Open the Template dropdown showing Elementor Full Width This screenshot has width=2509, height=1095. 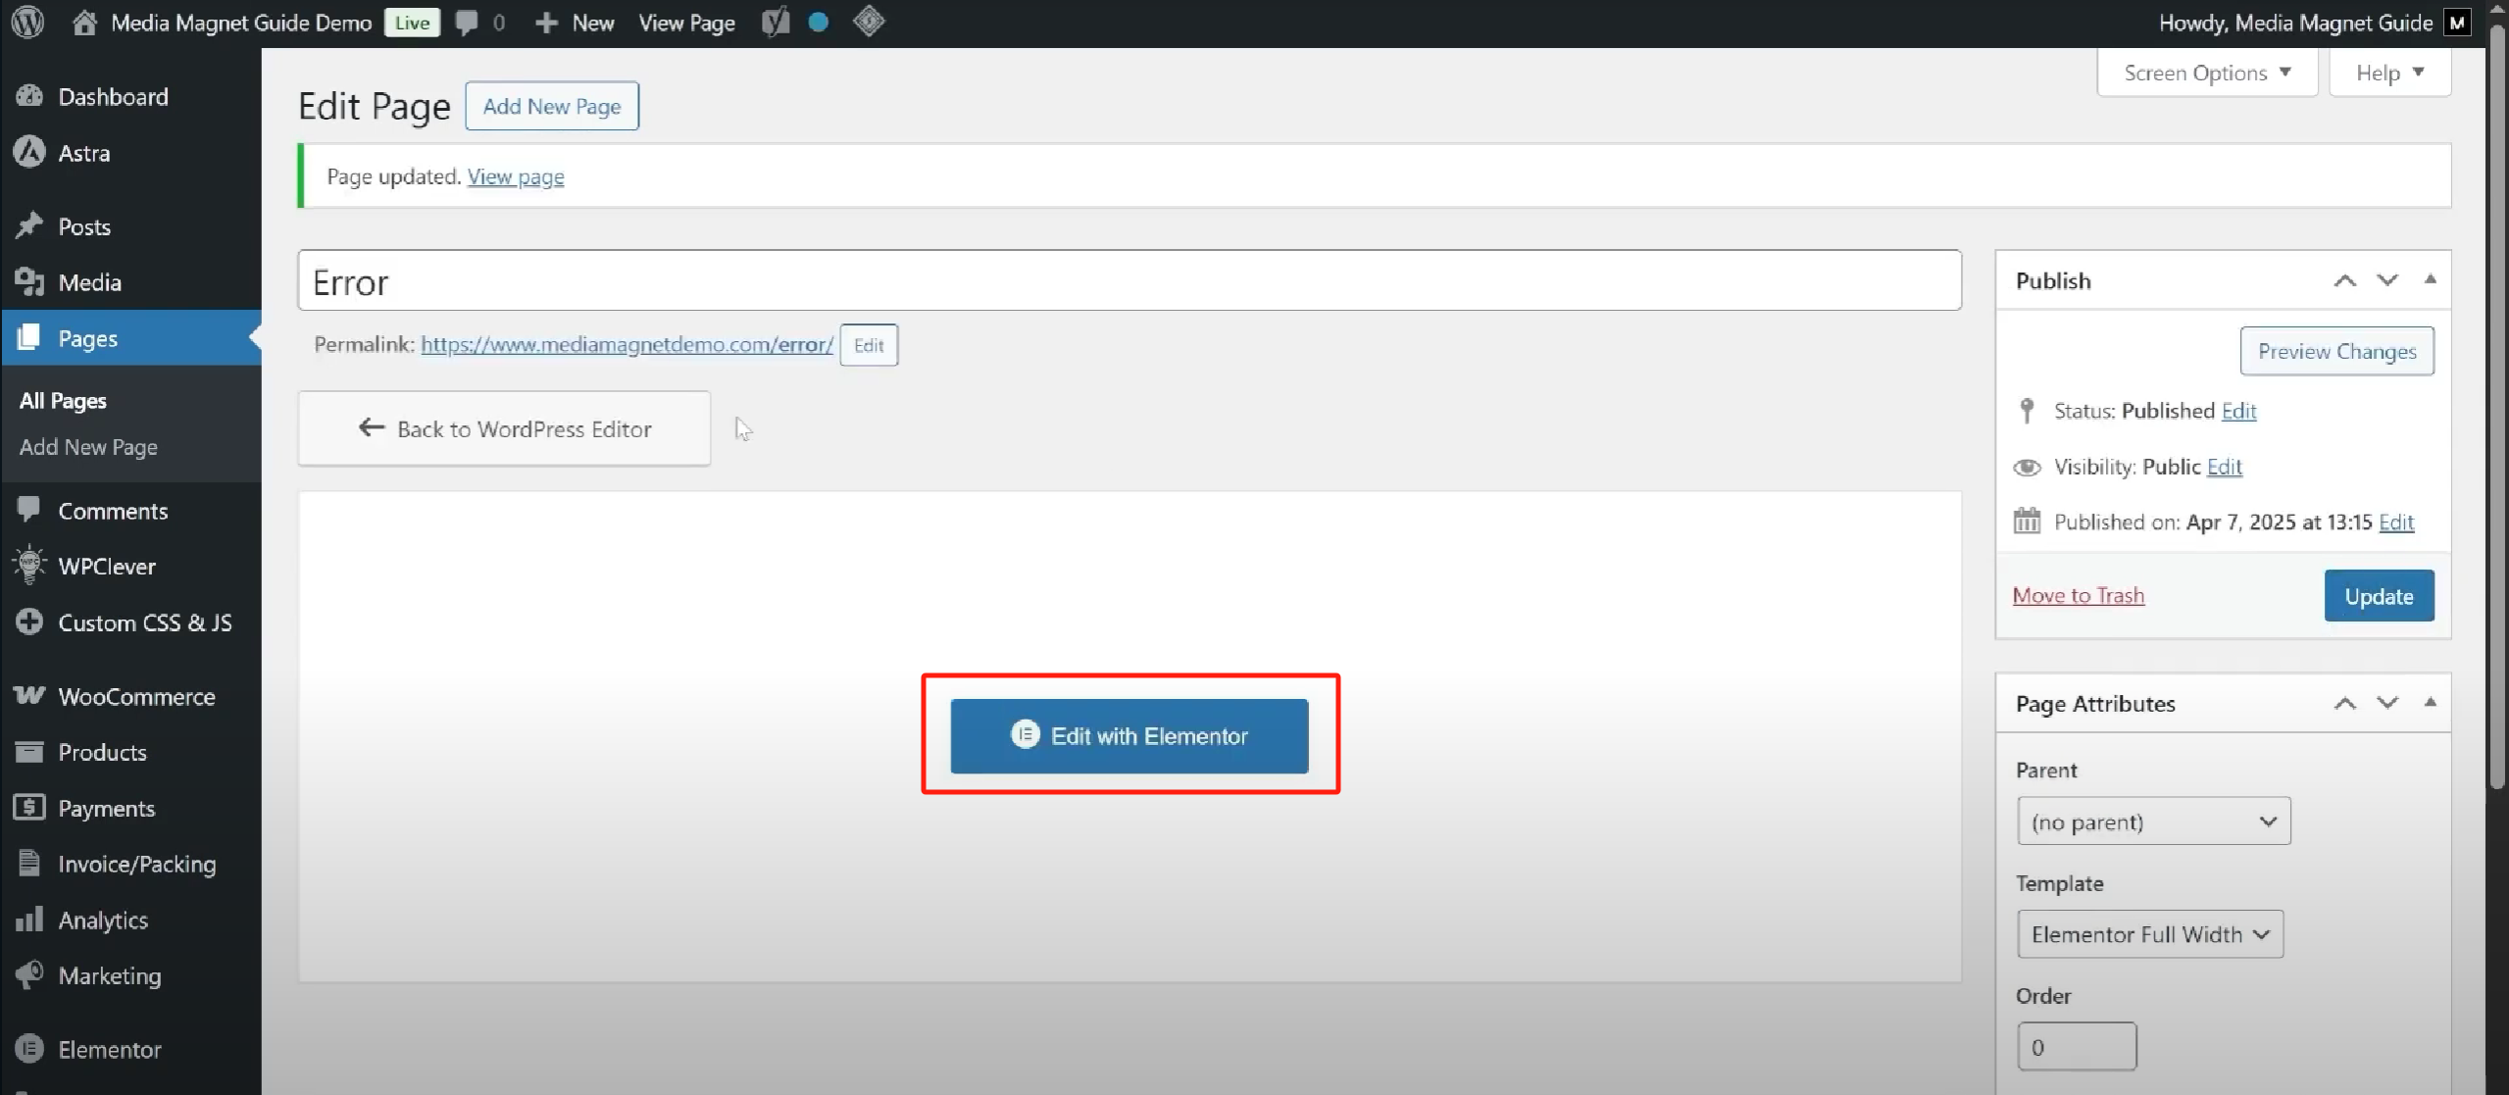tap(2149, 934)
